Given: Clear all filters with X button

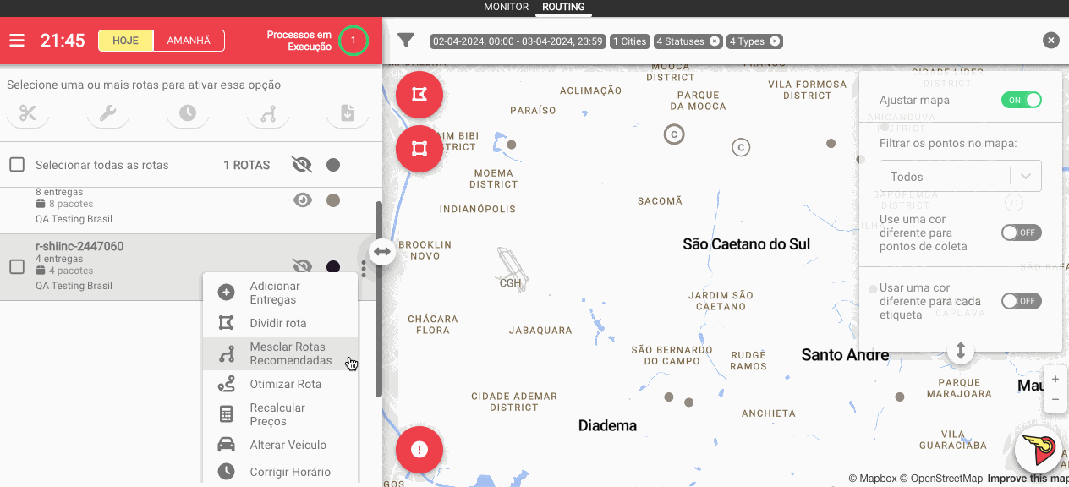Looking at the screenshot, I should [1050, 40].
